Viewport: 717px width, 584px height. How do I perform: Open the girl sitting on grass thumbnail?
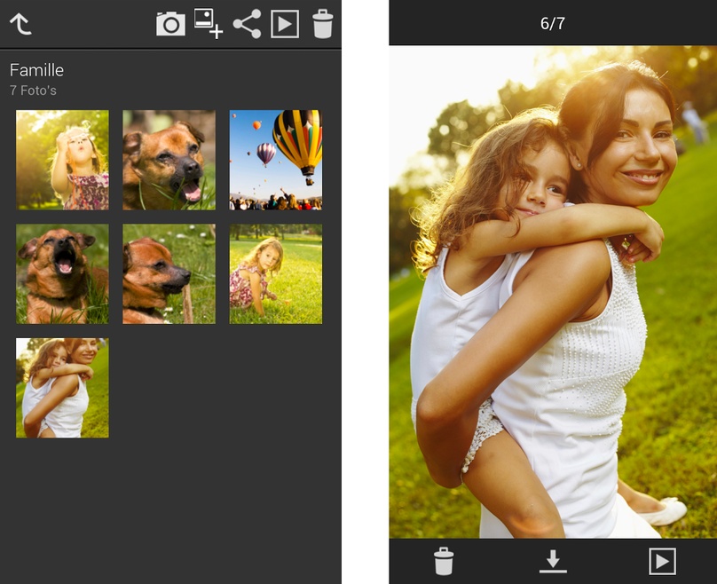pos(276,274)
